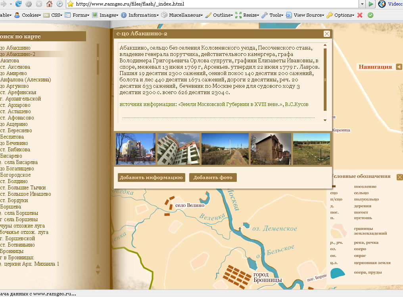Open the Miscellaneous toolbar menu

click(x=182, y=15)
